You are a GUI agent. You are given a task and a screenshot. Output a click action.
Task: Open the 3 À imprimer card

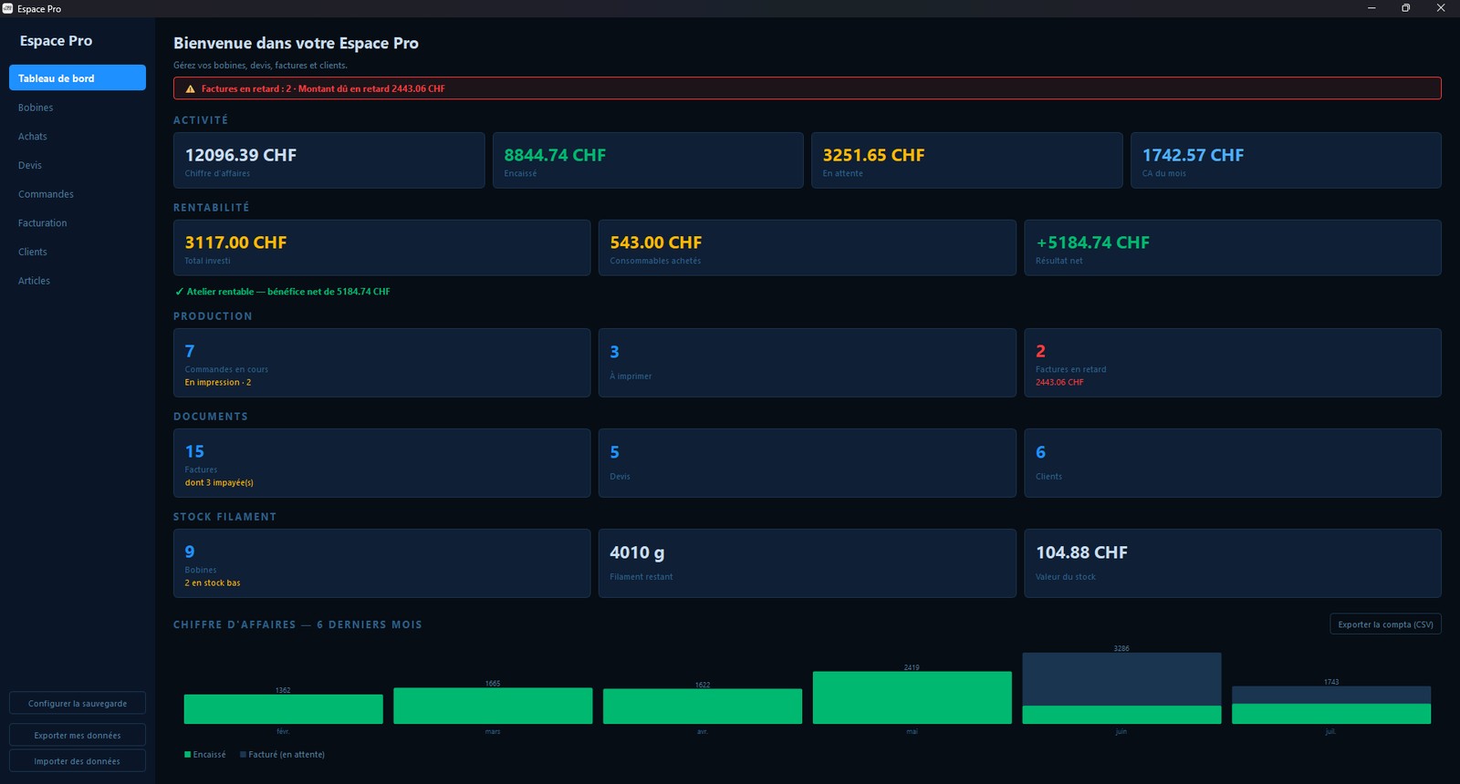[x=808, y=363]
